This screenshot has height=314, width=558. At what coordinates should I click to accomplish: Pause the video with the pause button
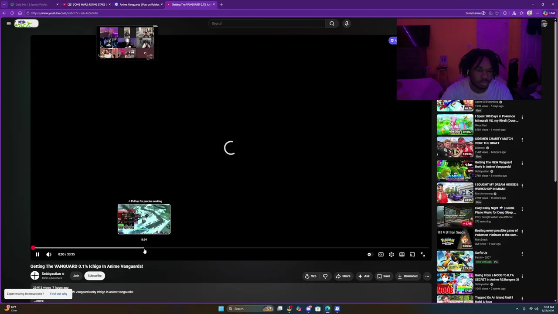[x=37, y=254]
